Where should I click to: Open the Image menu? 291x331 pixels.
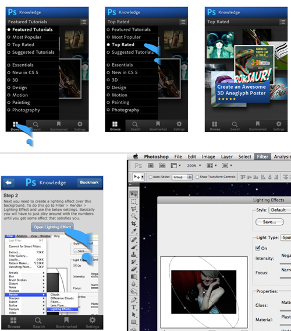208,156
